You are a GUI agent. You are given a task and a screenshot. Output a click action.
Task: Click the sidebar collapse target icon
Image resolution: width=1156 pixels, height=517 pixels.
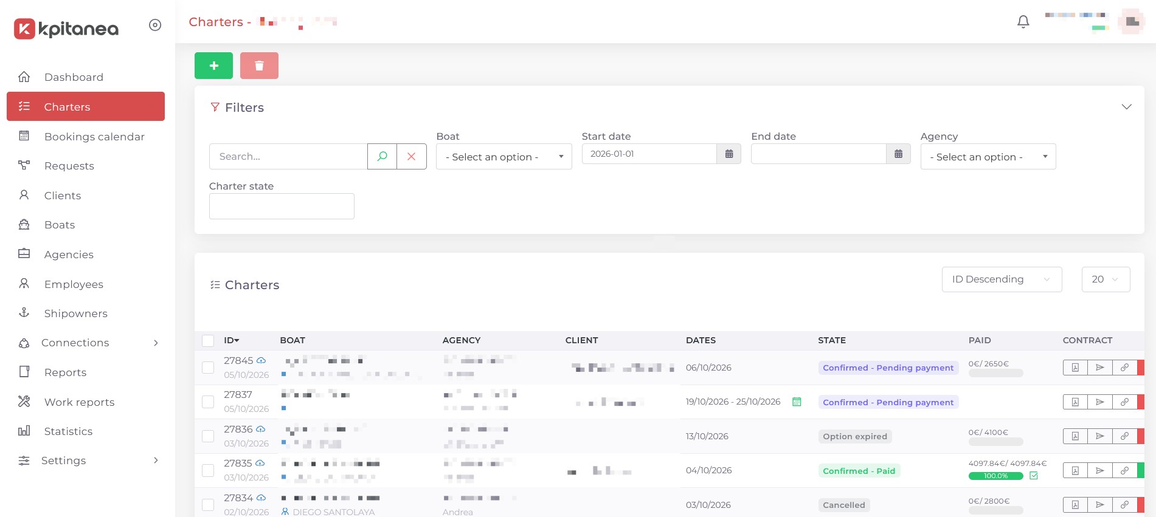point(155,25)
